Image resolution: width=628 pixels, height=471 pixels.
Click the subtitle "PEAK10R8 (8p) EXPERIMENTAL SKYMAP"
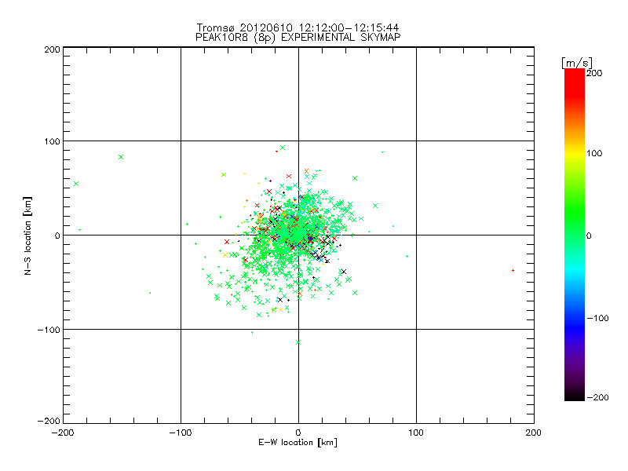pos(298,37)
